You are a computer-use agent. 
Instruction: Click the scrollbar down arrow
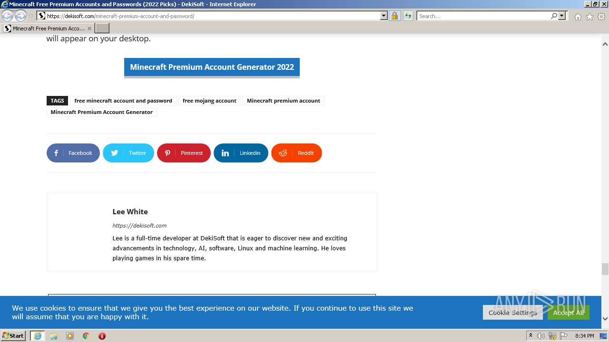click(x=605, y=319)
